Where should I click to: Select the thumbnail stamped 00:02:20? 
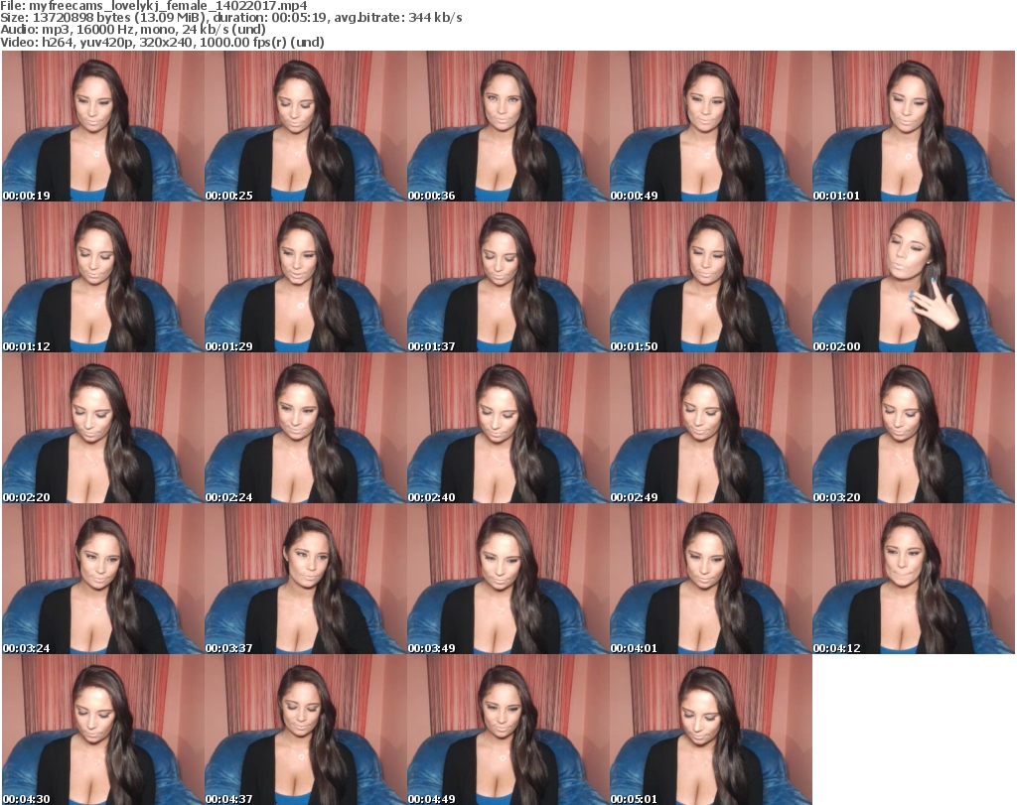[x=103, y=428]
